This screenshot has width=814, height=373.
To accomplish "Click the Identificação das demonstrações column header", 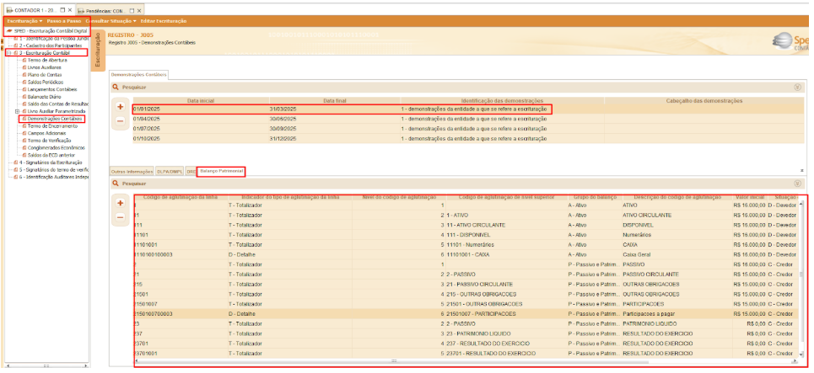I will coord(502,100).
